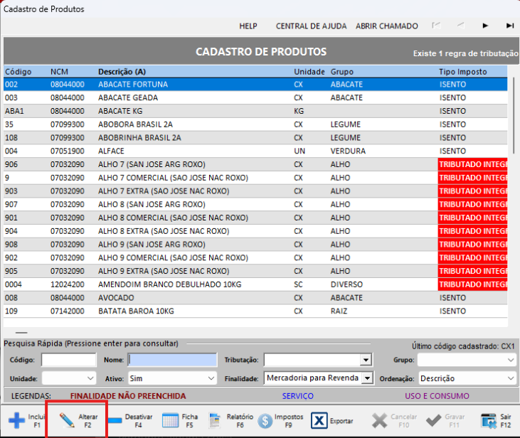Click the Alterar pencil icon
The height and width of the screenshot is (438, 520).
(67, 420)
